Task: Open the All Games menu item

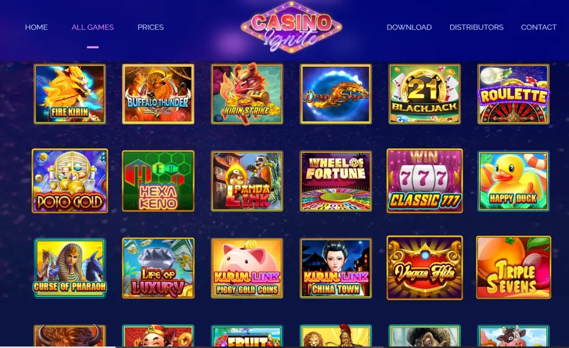Action: 93,27
